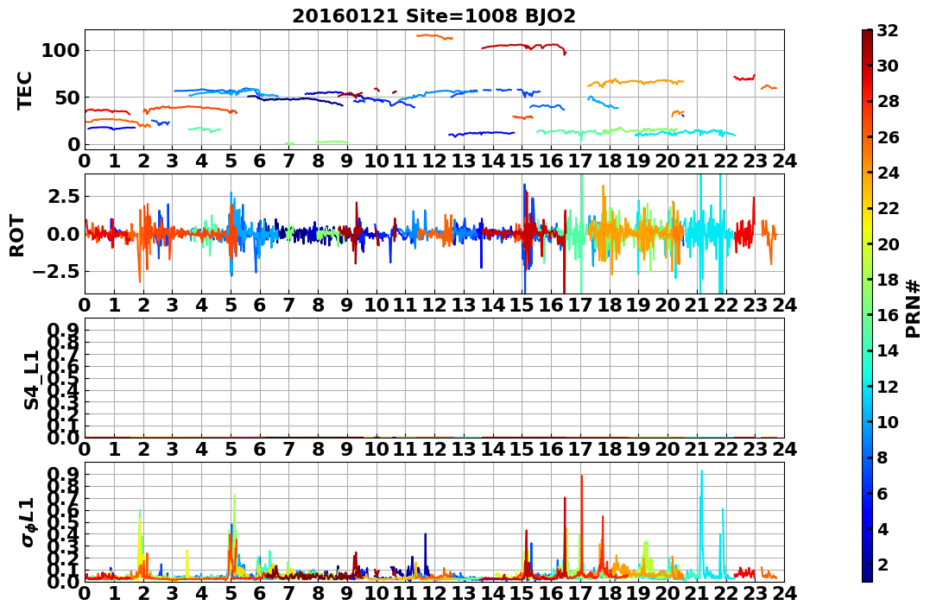Click the dark blue colorbar region near 2

867,564
